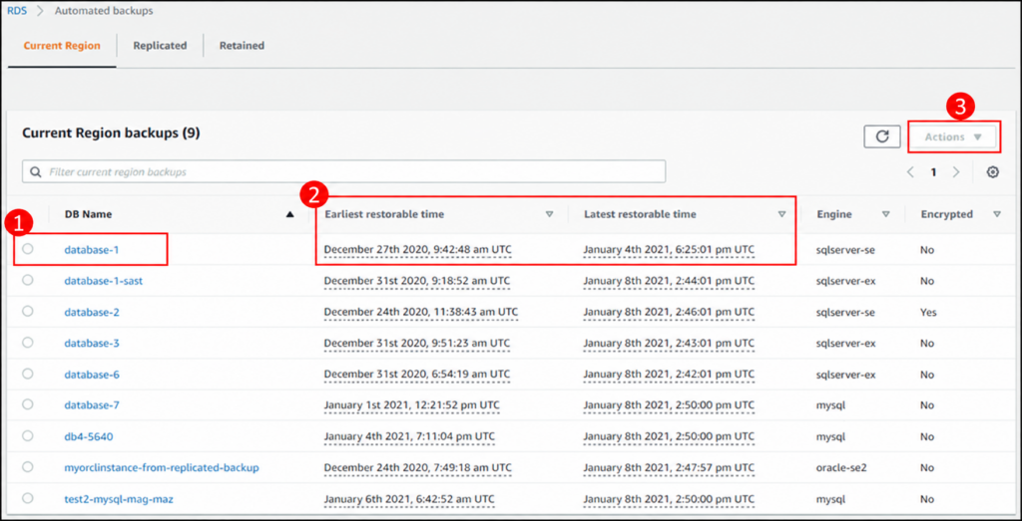Select radio button for db4-5640
The image size is (1022, 521).
click(x=27, y=435)
